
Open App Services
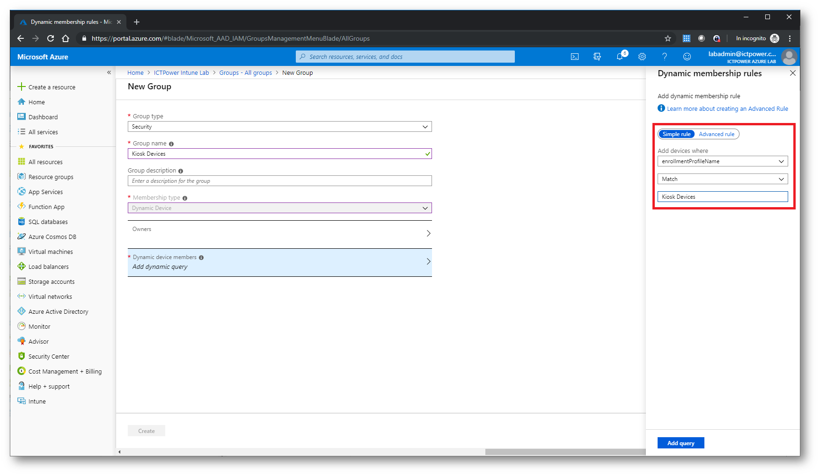[x=45, y=192]
